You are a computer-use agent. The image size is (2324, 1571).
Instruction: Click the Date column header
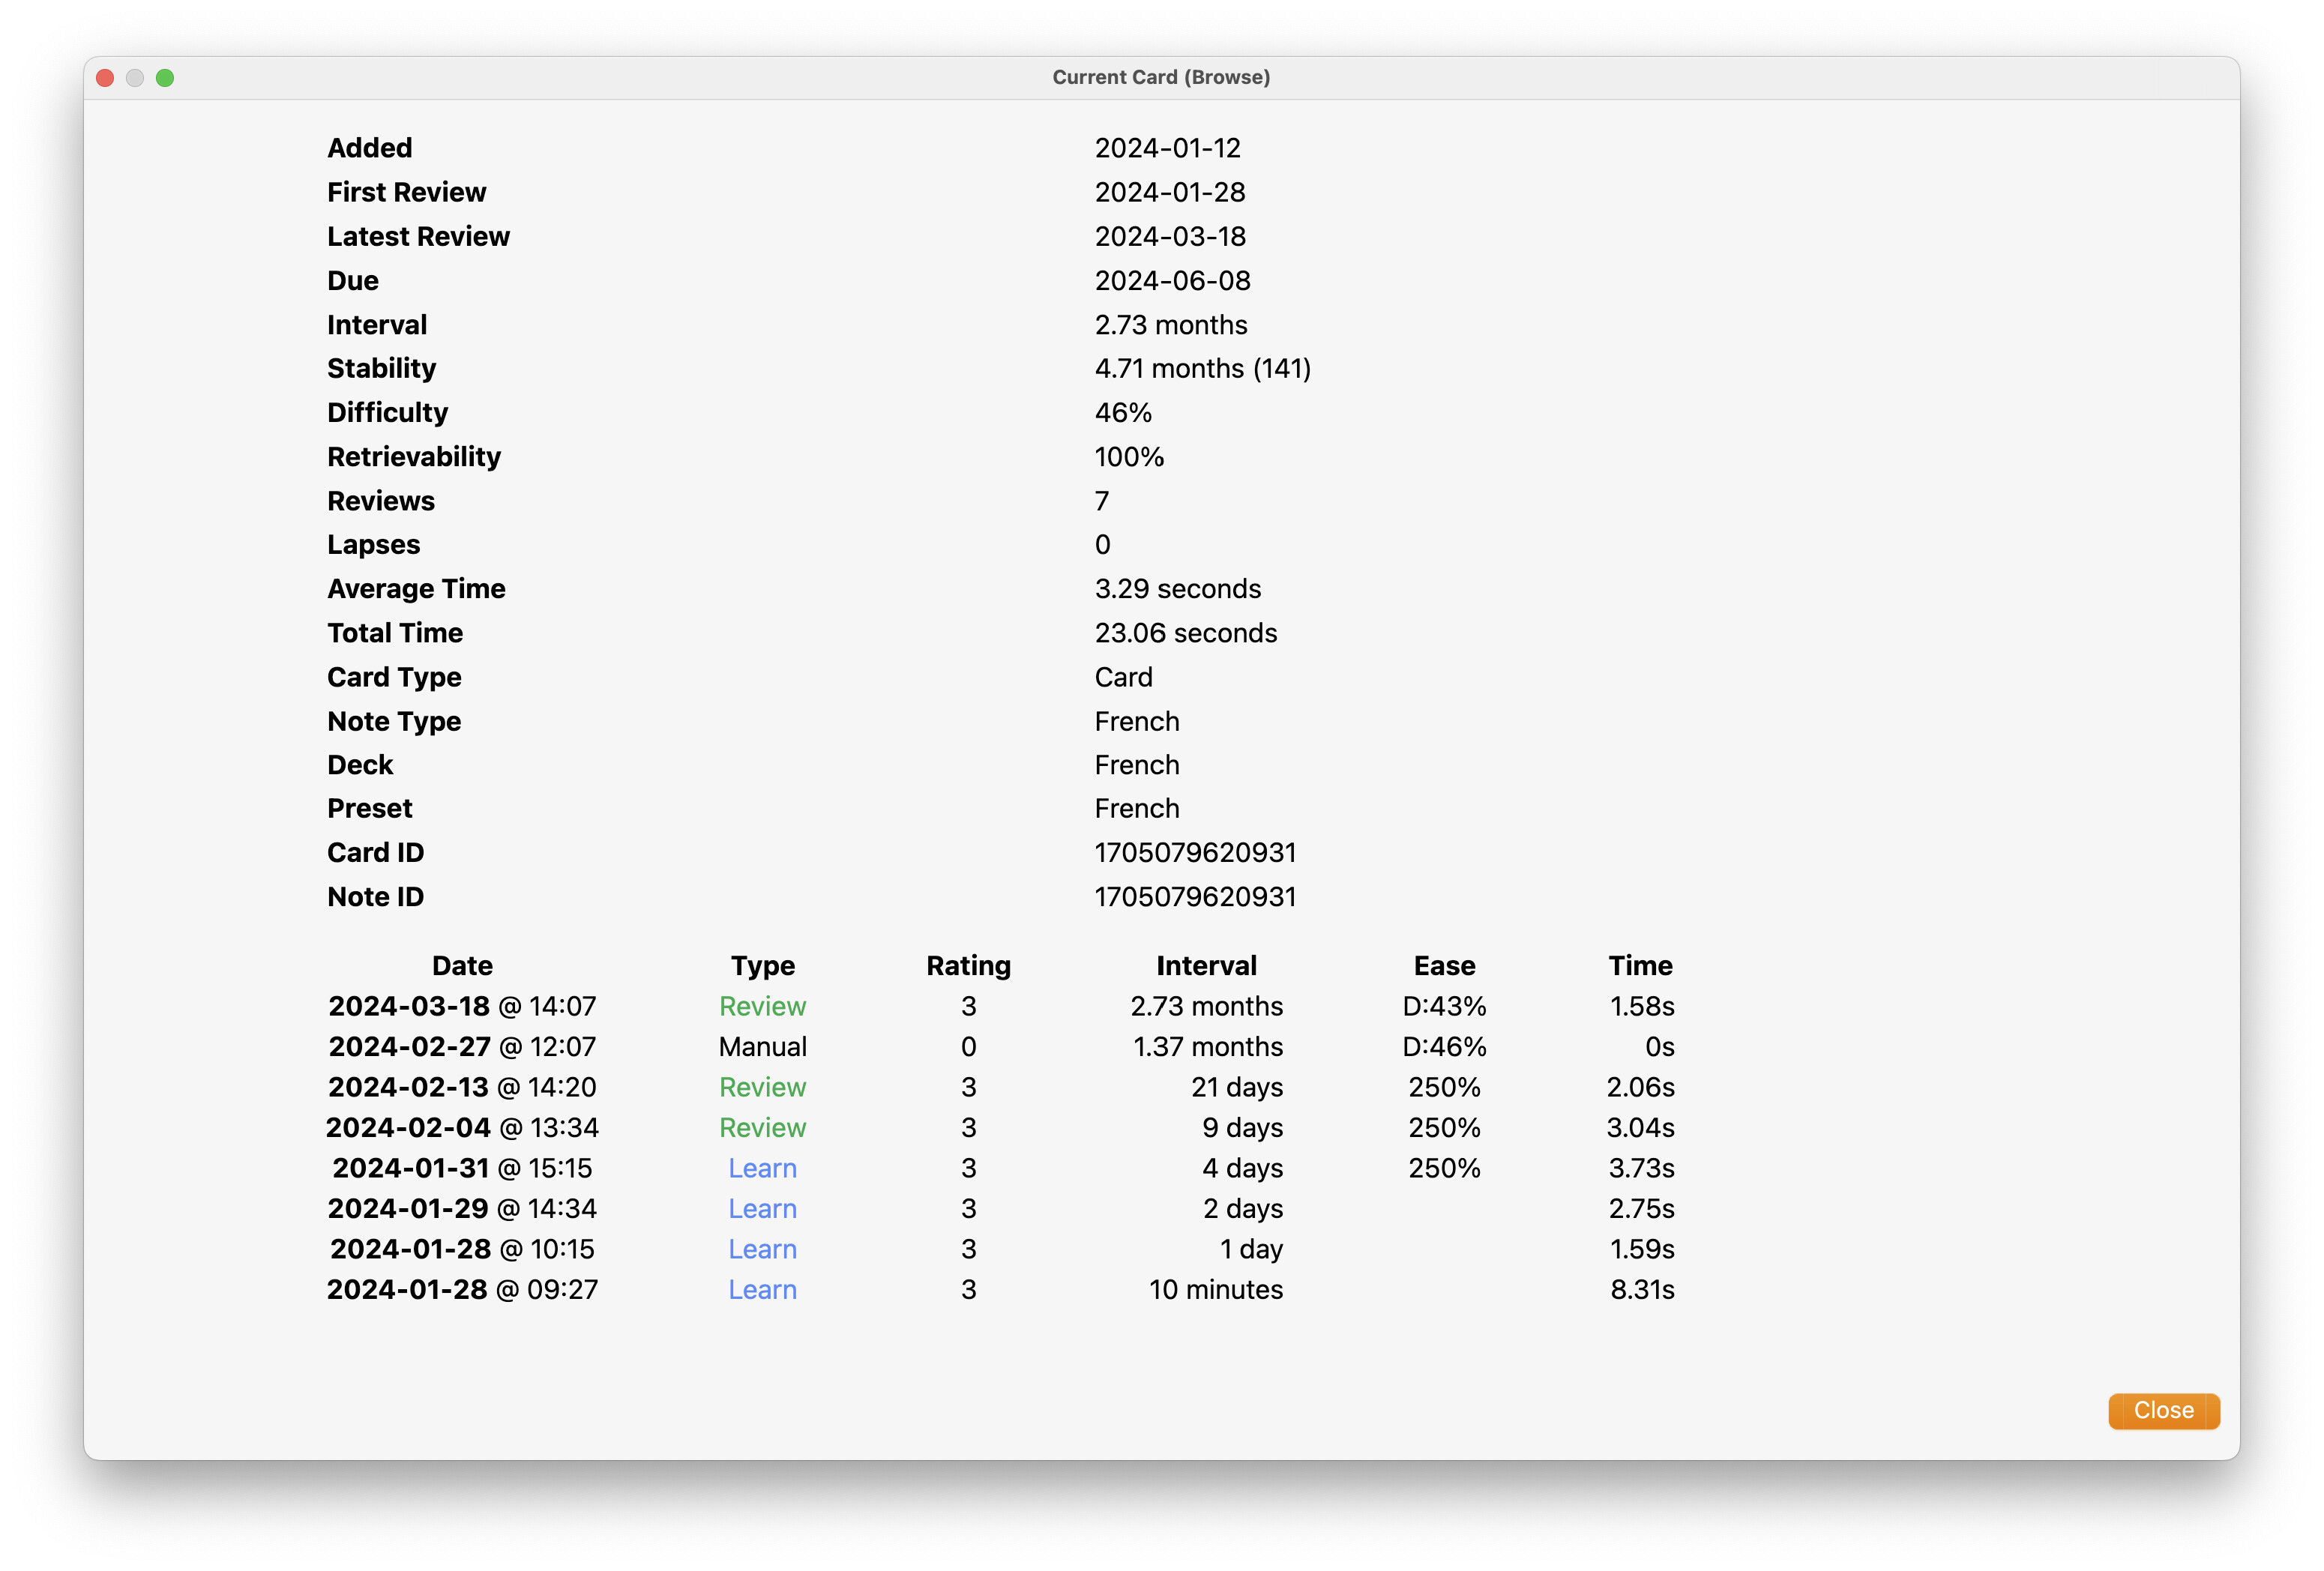462,965
